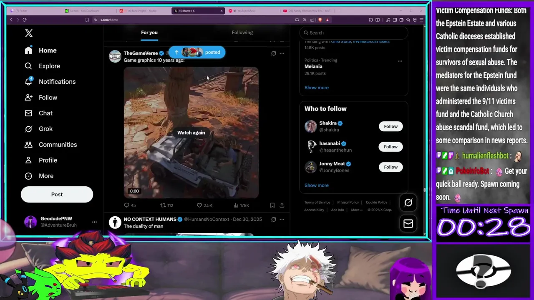Screen dimensions: 534x300
Task: Open the X logo home link
Action: (29, 33)
